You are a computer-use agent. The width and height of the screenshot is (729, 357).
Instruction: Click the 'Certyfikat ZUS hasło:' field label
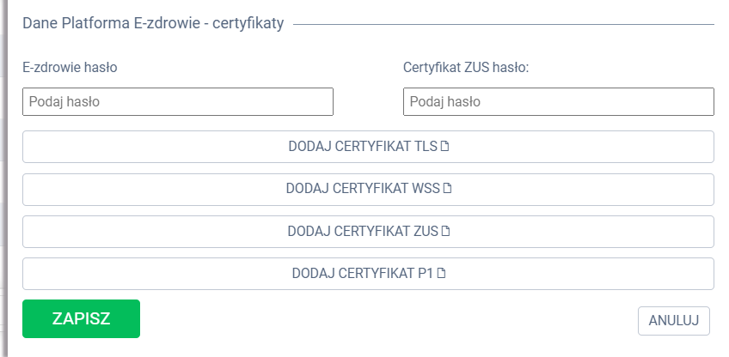(465, 67)
